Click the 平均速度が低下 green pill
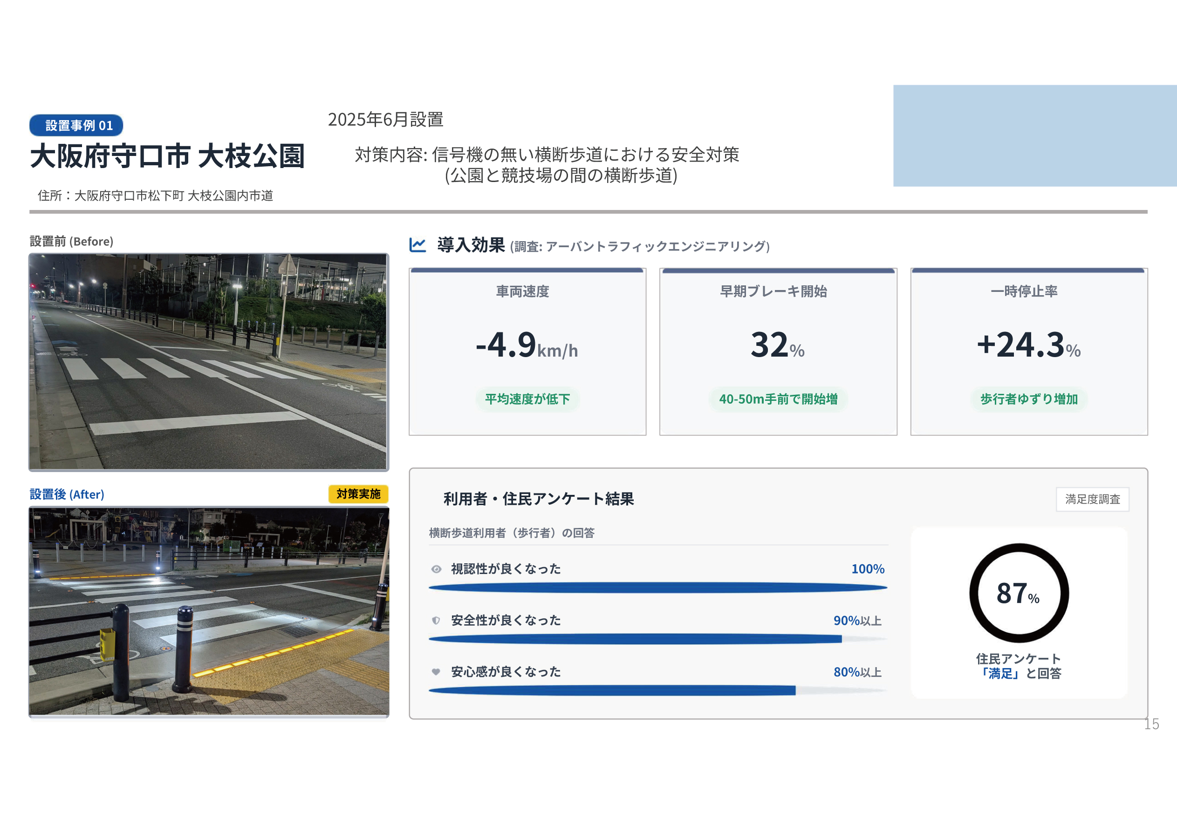The image size is (1177, 831). click(527, 399)
